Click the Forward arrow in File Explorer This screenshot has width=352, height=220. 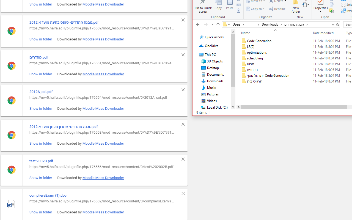point(206,24)
